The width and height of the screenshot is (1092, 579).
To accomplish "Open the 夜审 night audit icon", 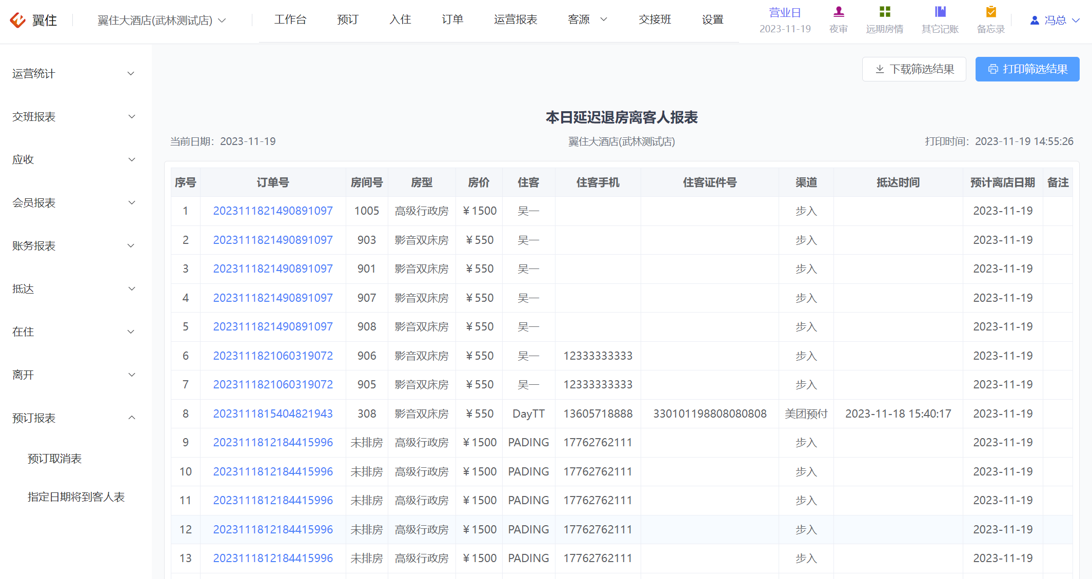I will [x=839, y=12].
